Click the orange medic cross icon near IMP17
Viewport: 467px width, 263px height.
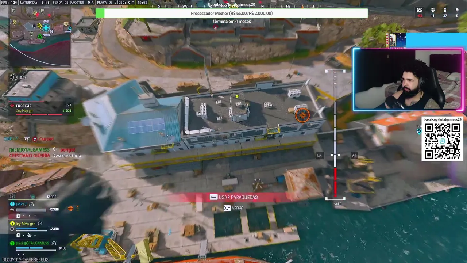coord(70,209)
